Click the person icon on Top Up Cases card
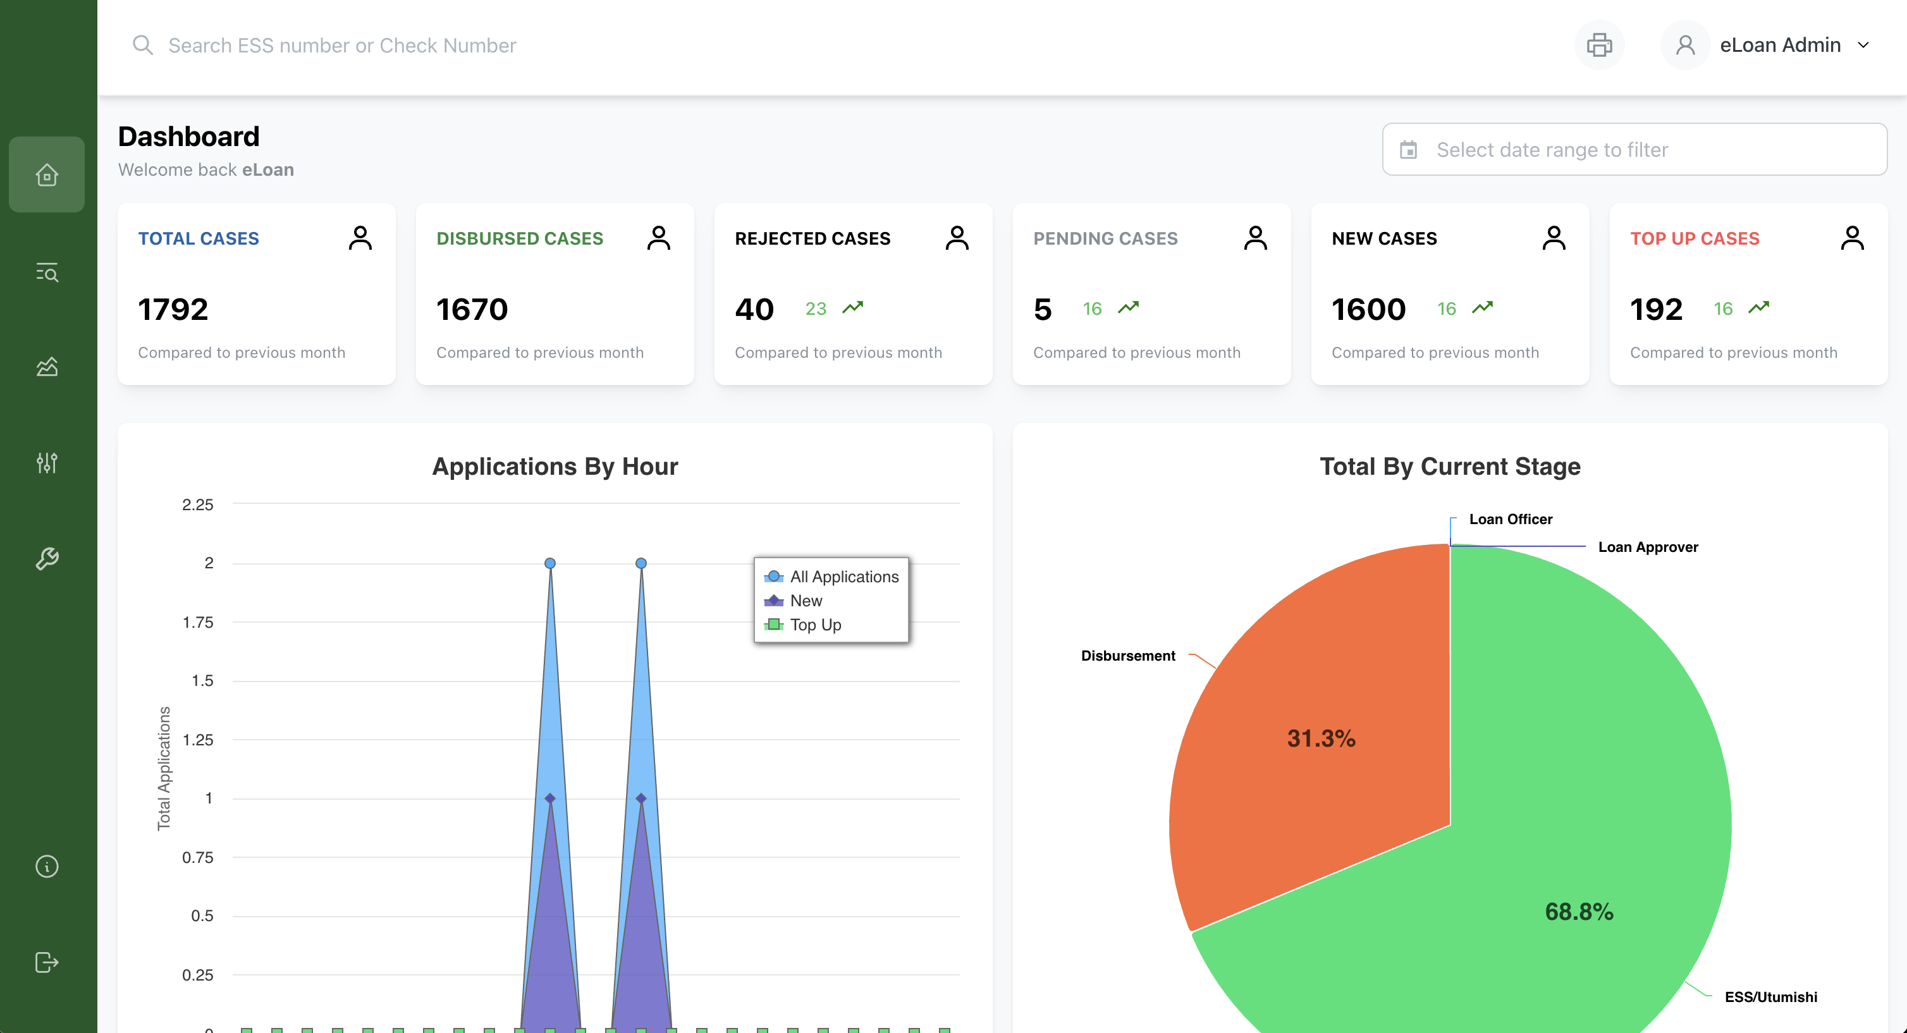Image resolution: width=1907 pixels, height=1033 pixels. pyautogui.click(x=1852, y=238)
